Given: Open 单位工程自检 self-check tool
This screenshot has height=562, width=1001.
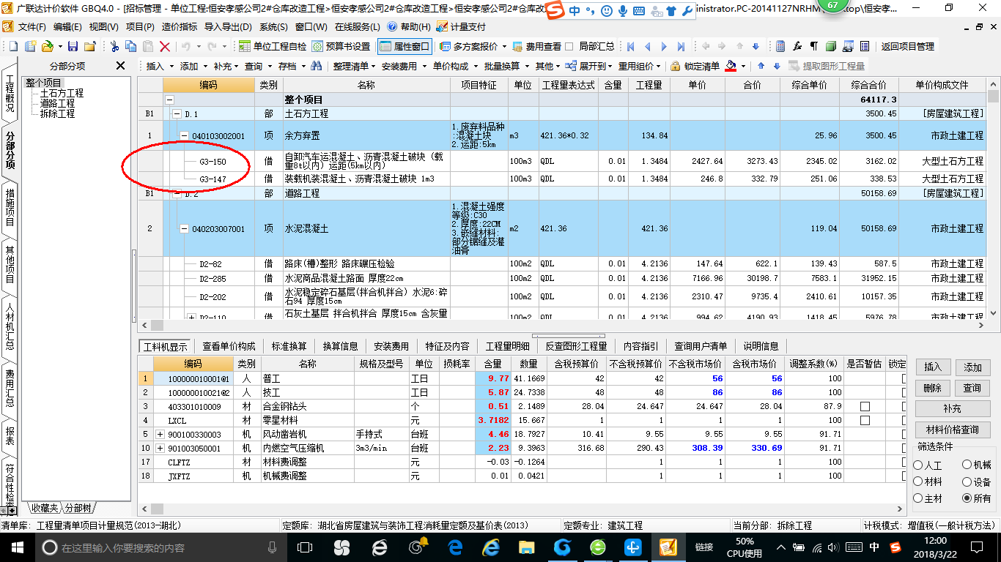Looking at the screenshot, I should [x=273, y=46].
